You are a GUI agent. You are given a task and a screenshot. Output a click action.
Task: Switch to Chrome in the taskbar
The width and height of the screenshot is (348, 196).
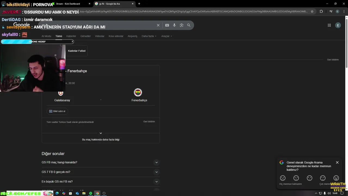pyautogui.click(x=97, y=193)
